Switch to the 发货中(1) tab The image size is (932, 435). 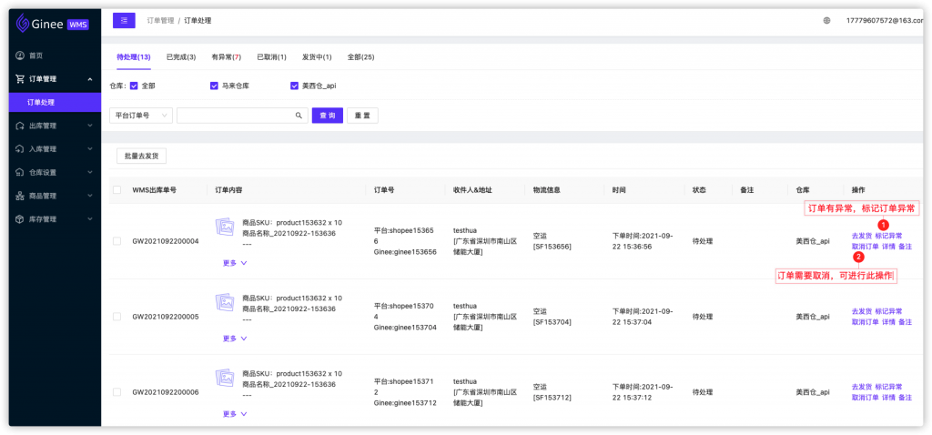click(x=317, y=57)
